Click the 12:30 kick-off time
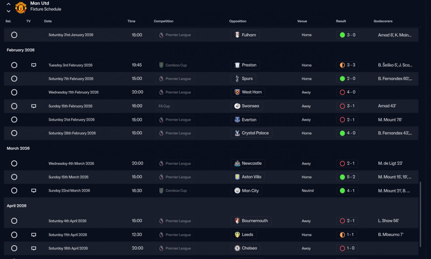 (137, 235)
